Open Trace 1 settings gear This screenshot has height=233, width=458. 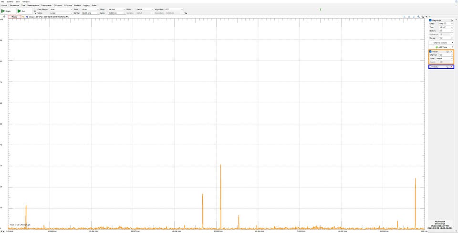tap(448, 52)
